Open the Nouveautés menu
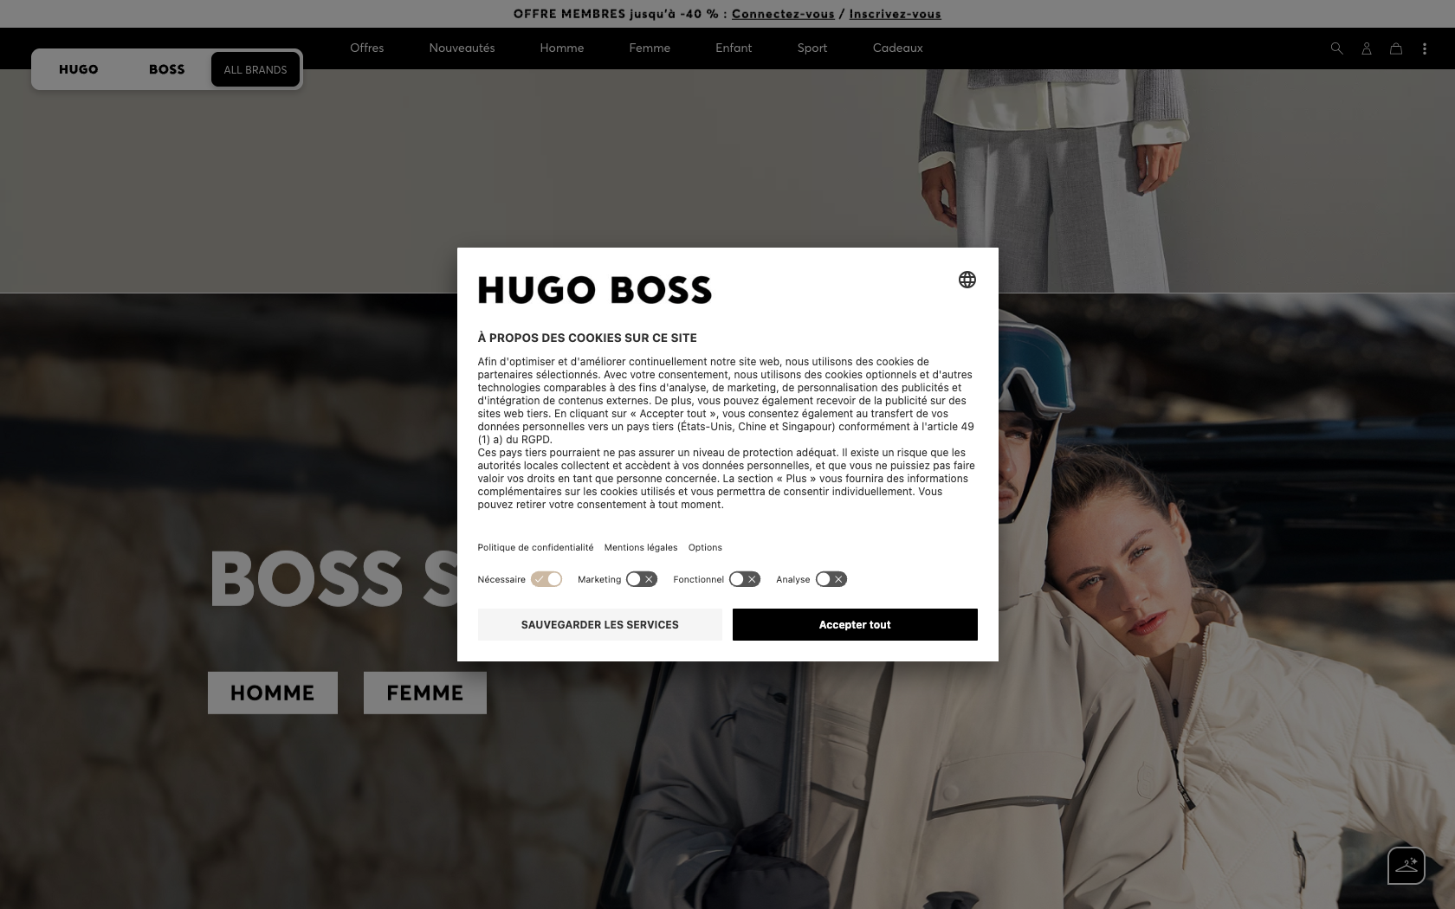Viewport: 1455px width, 909px height. (x=462, y=48)
